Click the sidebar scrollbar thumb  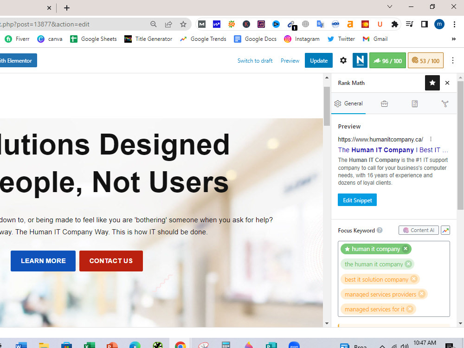tap(460, 145)
